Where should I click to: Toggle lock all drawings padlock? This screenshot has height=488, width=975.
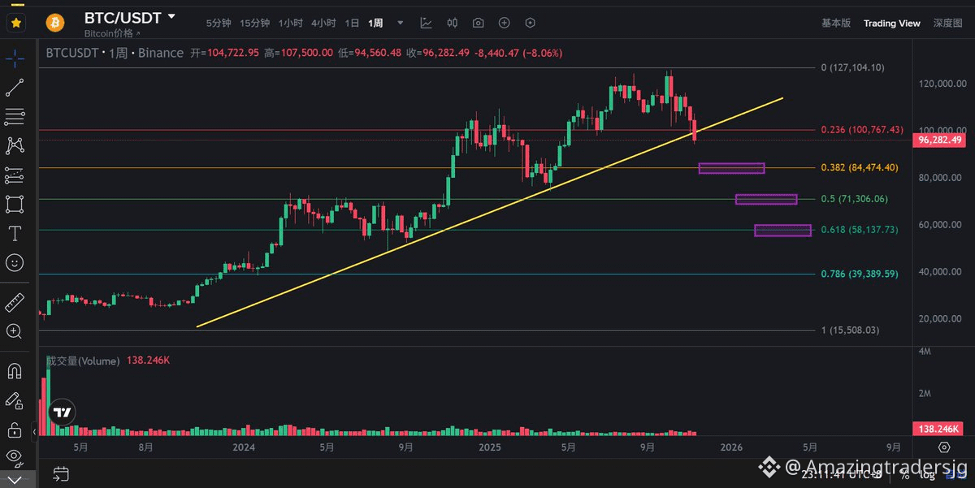[15, 429]
